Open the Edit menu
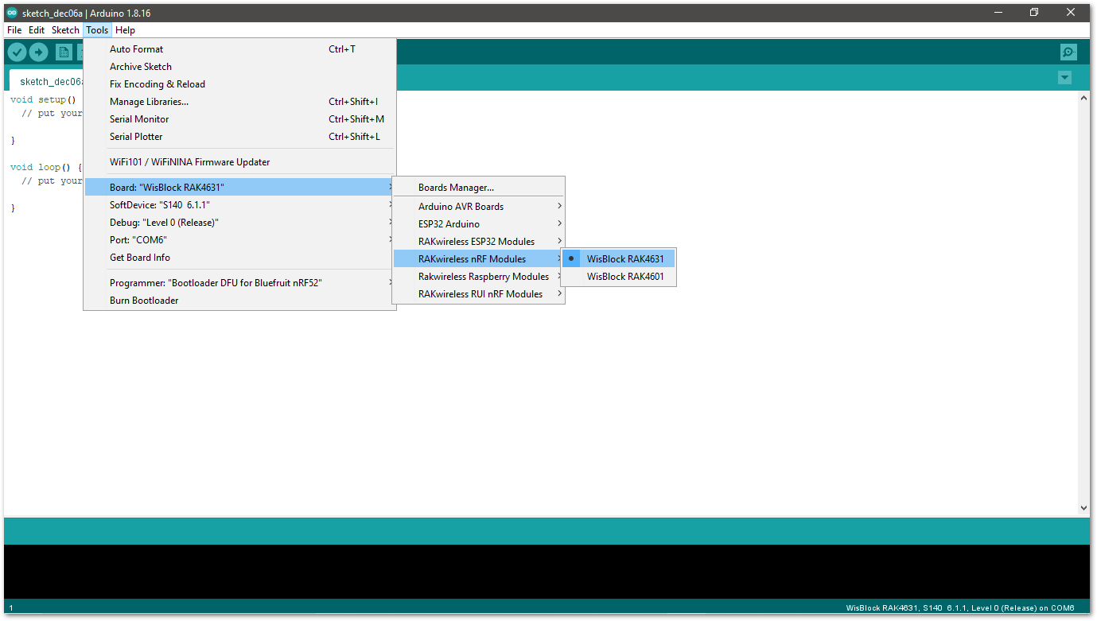 coord(37,30)
